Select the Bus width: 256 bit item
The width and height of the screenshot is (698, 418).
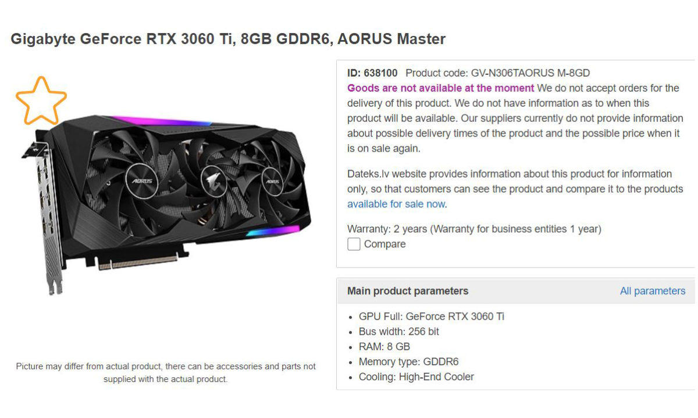pos(399,332)
